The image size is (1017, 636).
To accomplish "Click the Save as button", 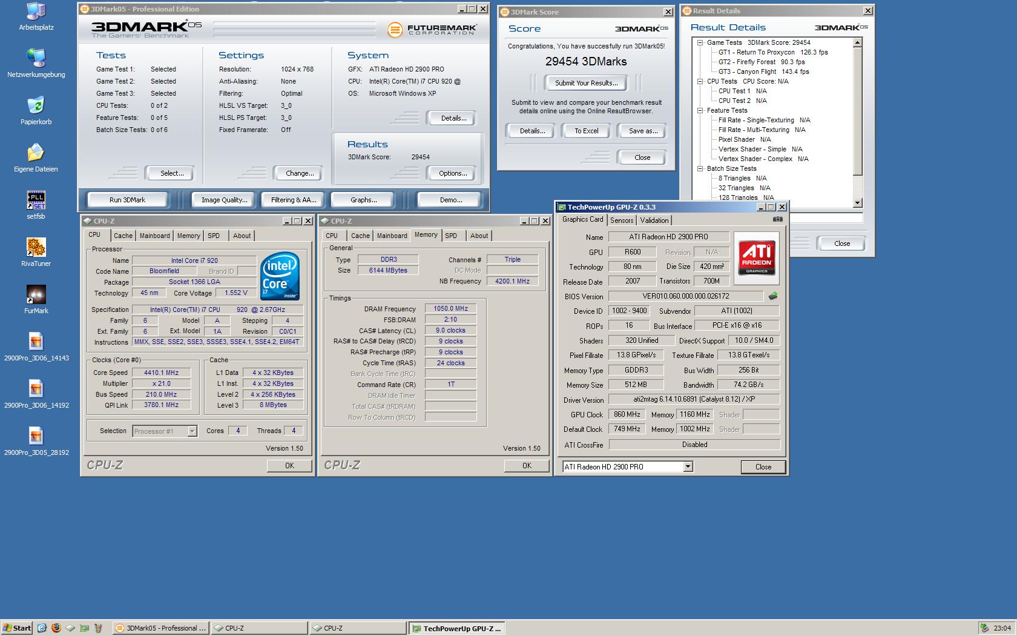I will click(643, 131).
